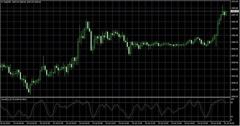Click the 24 Jul 13:05 time label
The height and width of the screenshot is (126, 240).
tap(163, 123)
